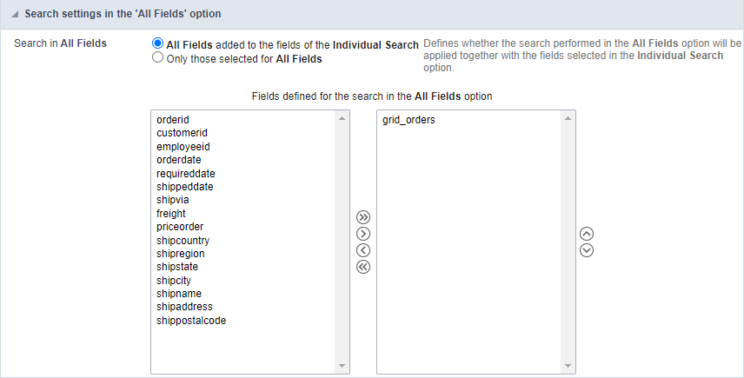The height and width of the screenshot is (378, 744).
Task: Select orderdate in the fields list
Action: click(x=180, y=160)
